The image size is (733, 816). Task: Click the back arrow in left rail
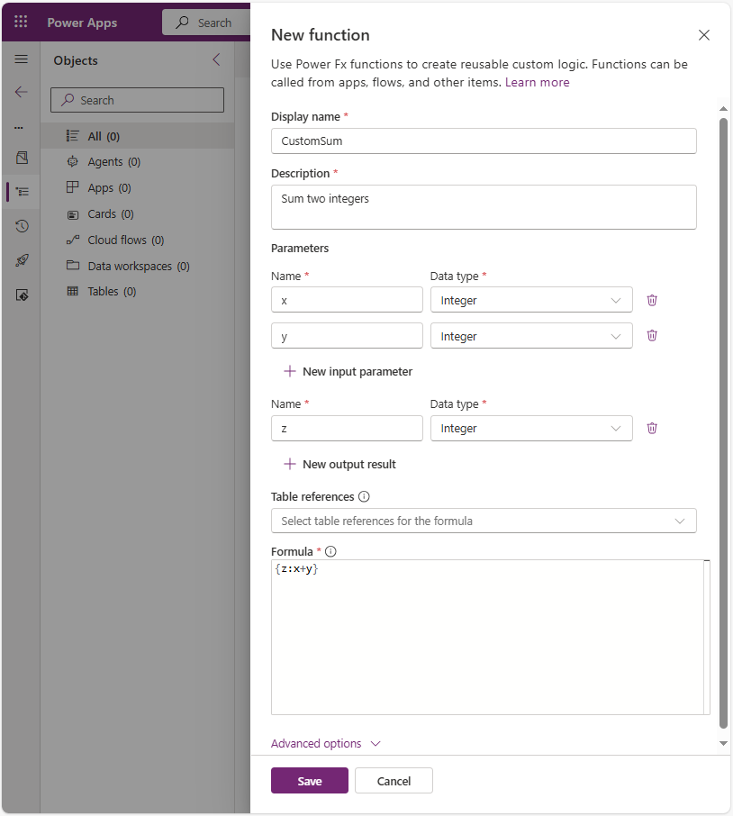point(21,92)
